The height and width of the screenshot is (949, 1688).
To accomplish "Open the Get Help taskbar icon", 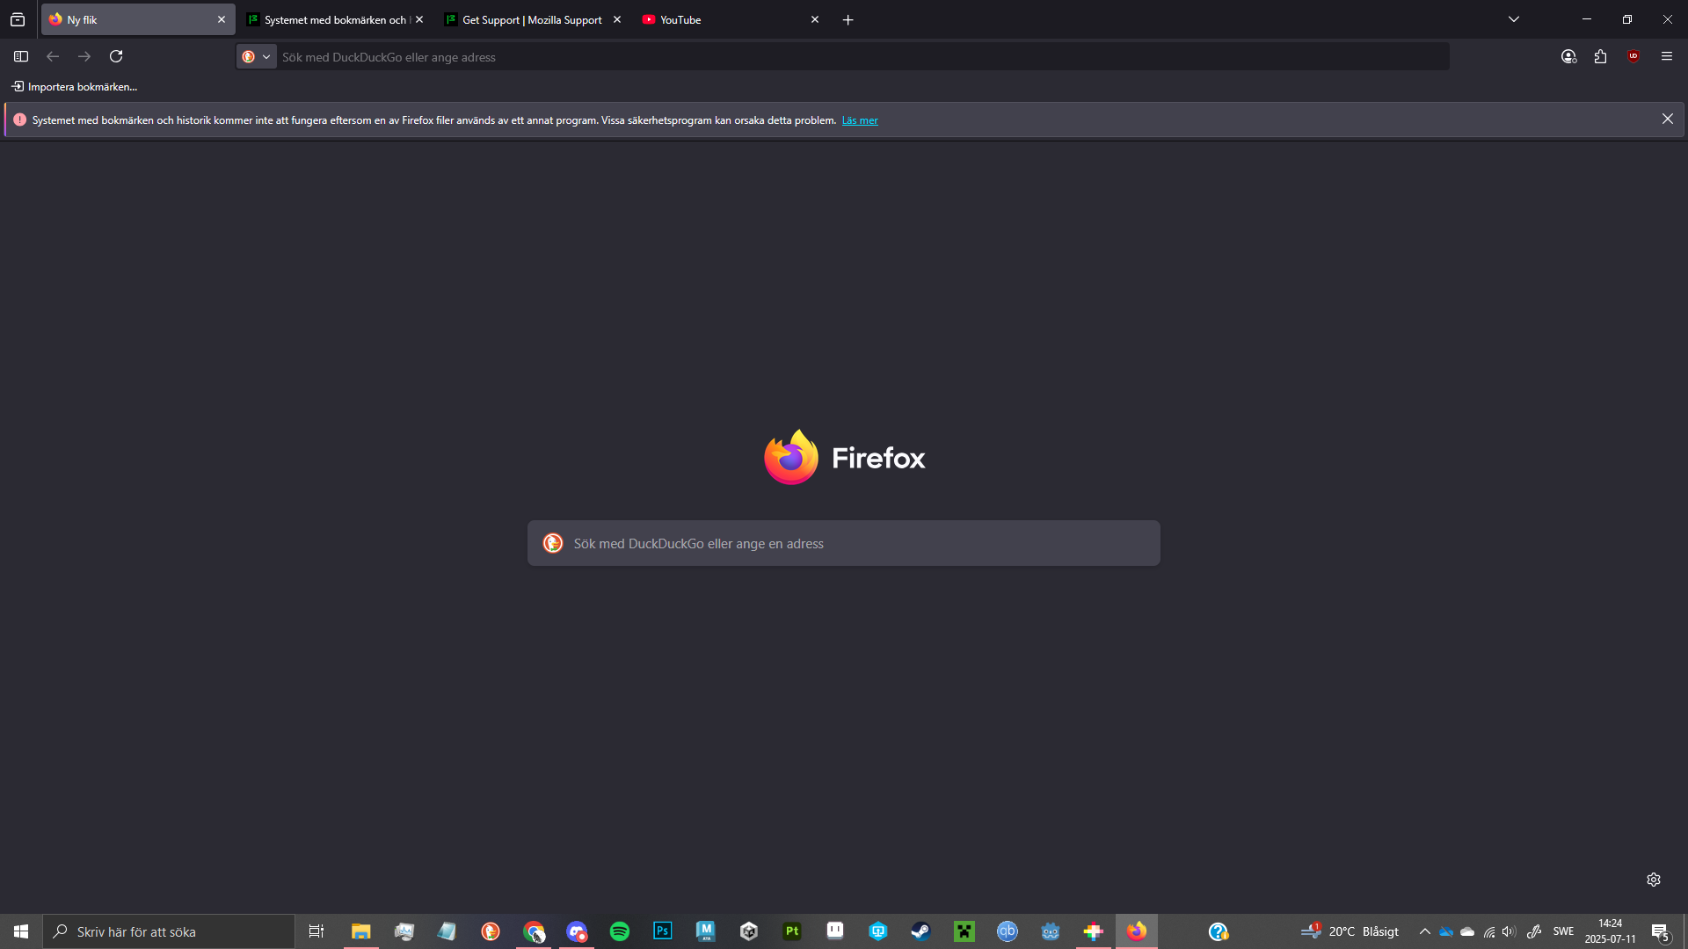I will pyautogui.click(x=1218, y=931).
